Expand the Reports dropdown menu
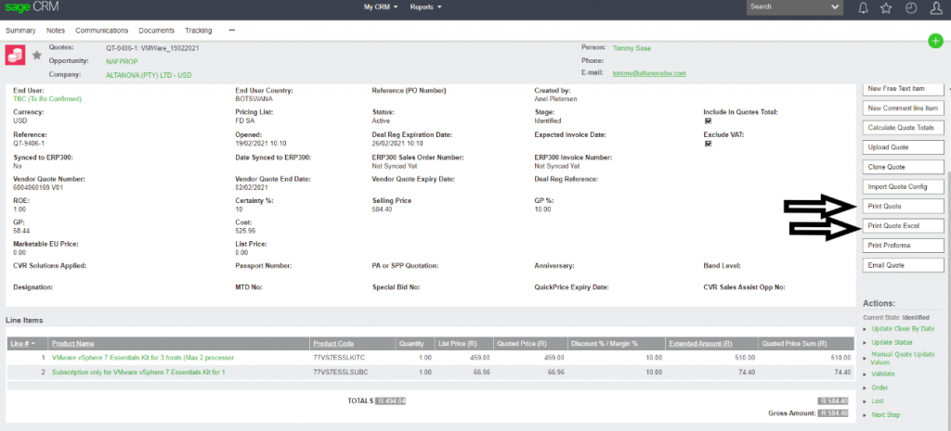 click(425, 7)
